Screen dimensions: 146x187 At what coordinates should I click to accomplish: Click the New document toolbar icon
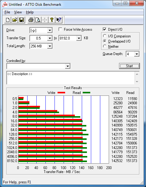pyautogui.click(x=8, y=20)
